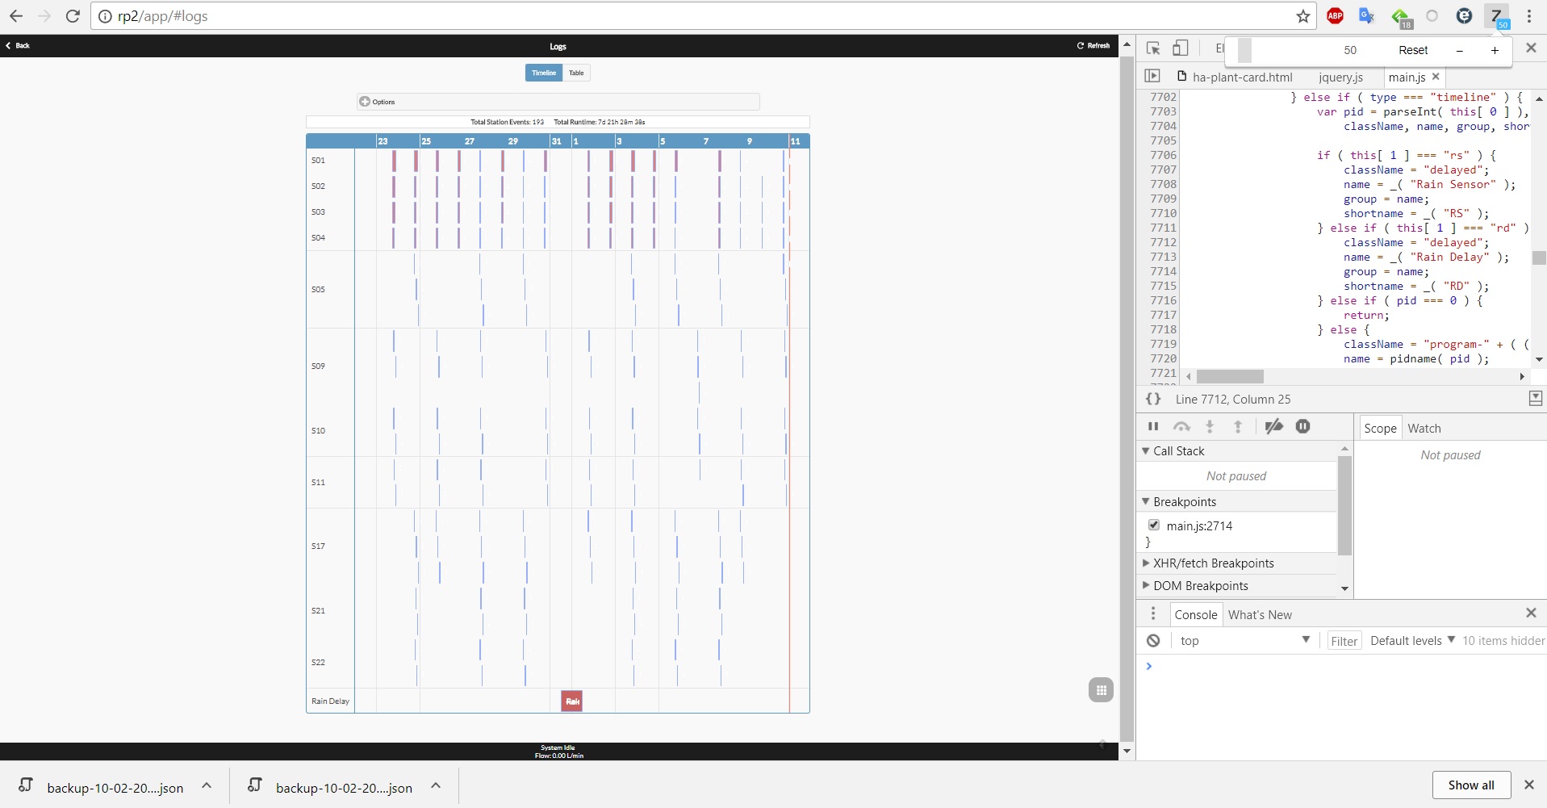This screenshot has height=808, width=1547.
Task: Open menu for first backup json download
Action: click(207, 785)
